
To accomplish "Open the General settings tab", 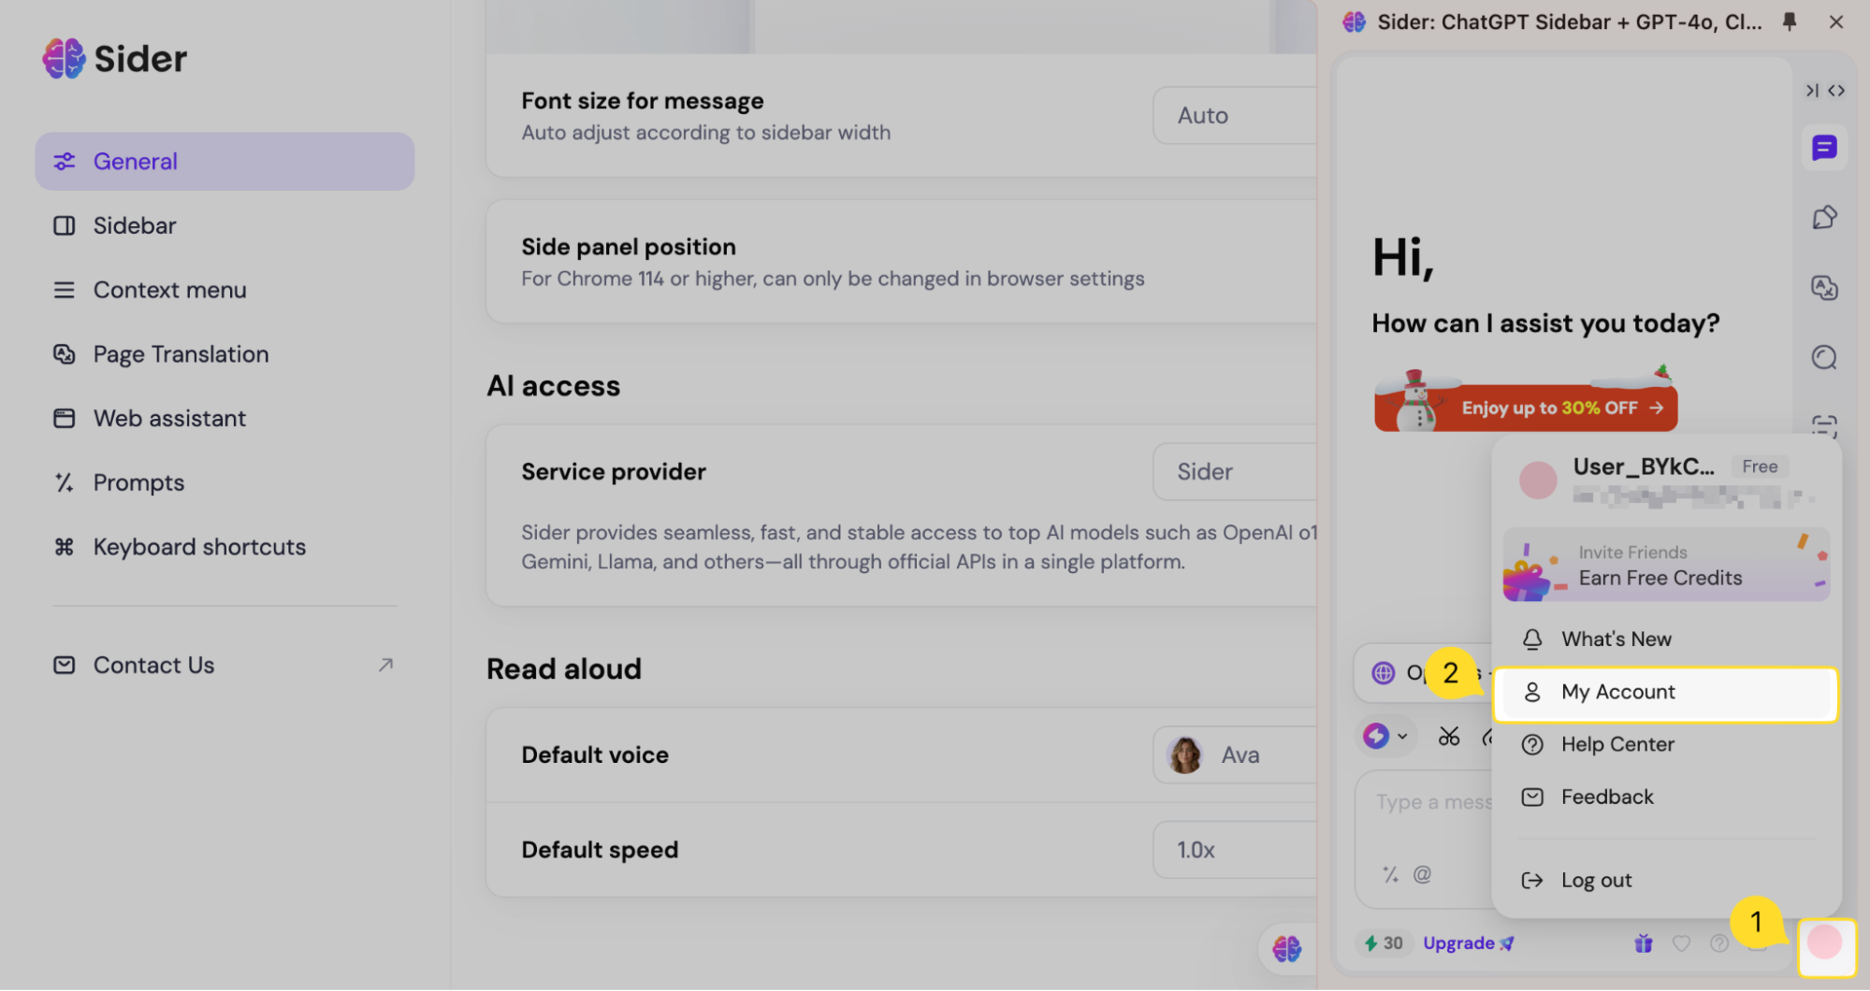I will pyautogui.click(x=225, y=162).
